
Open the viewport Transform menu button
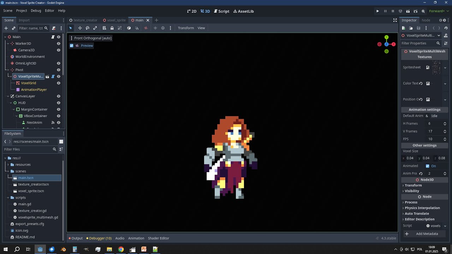pos(186,28)
